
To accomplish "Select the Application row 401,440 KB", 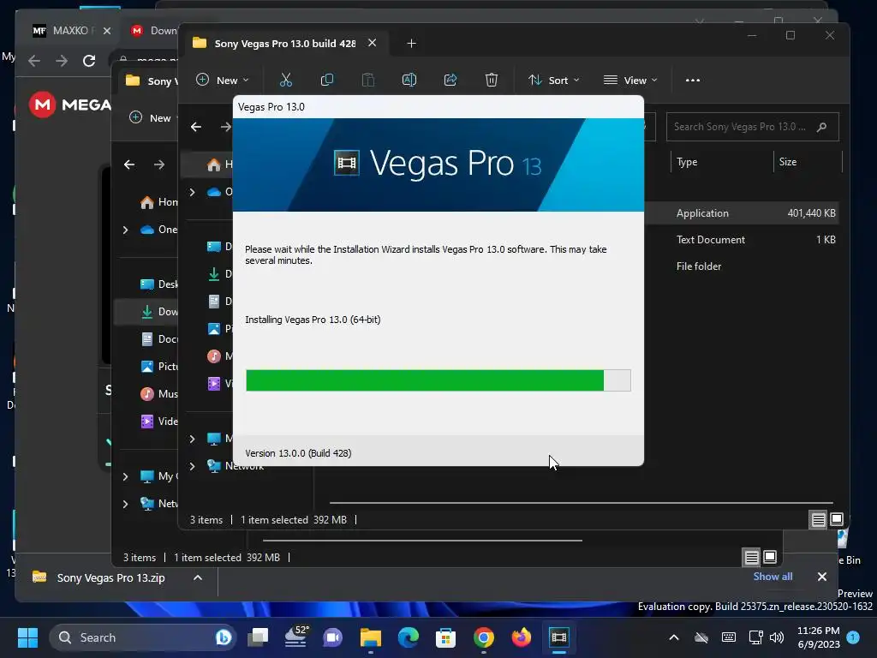I will (x=742, y=213).
